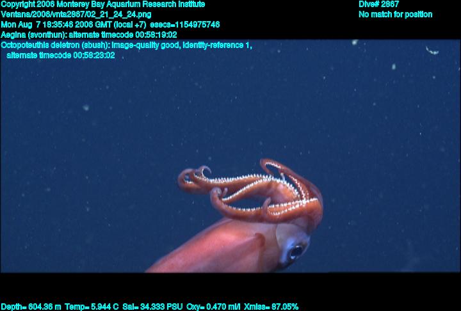Click the "Depth= 604.36 m" reading
Image resolution: width=461 pixels, height=311 pixels.
31,307
